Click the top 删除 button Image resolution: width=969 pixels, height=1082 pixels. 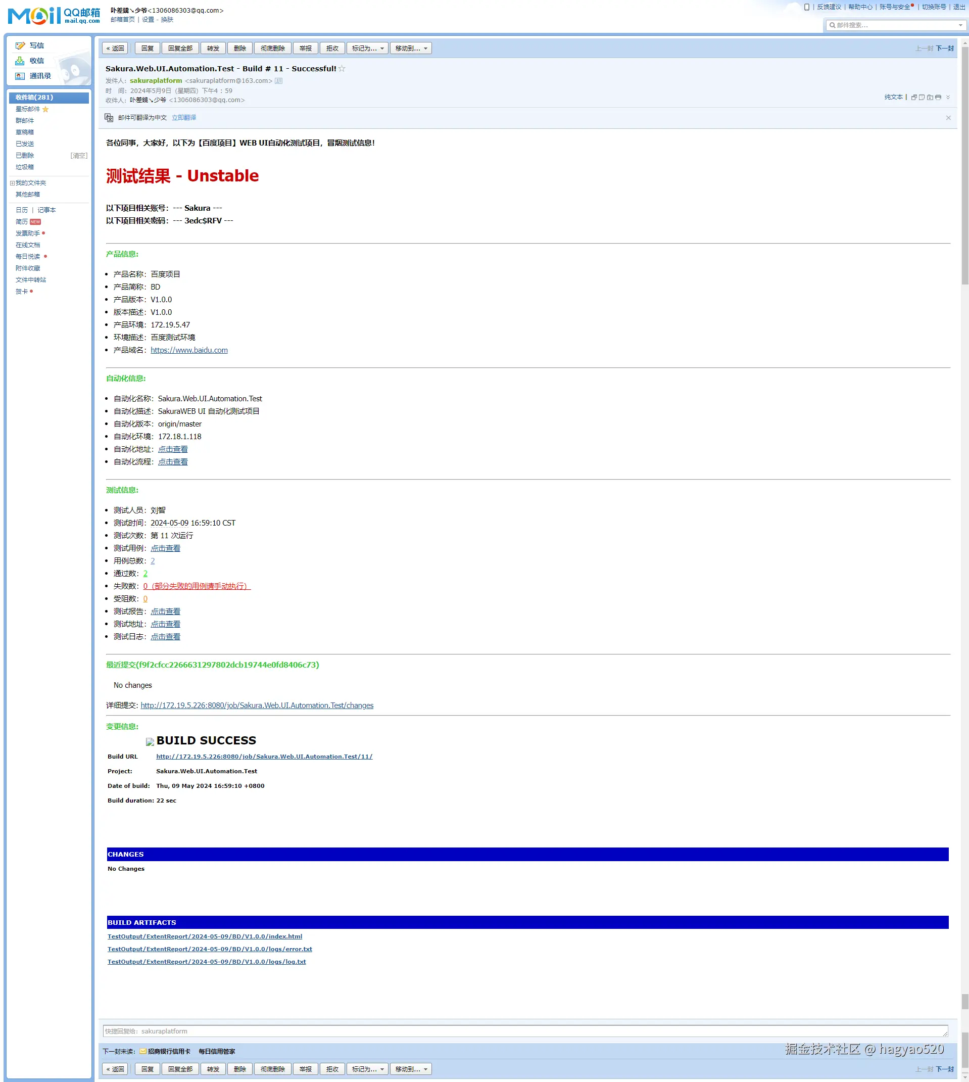[240, 49]
